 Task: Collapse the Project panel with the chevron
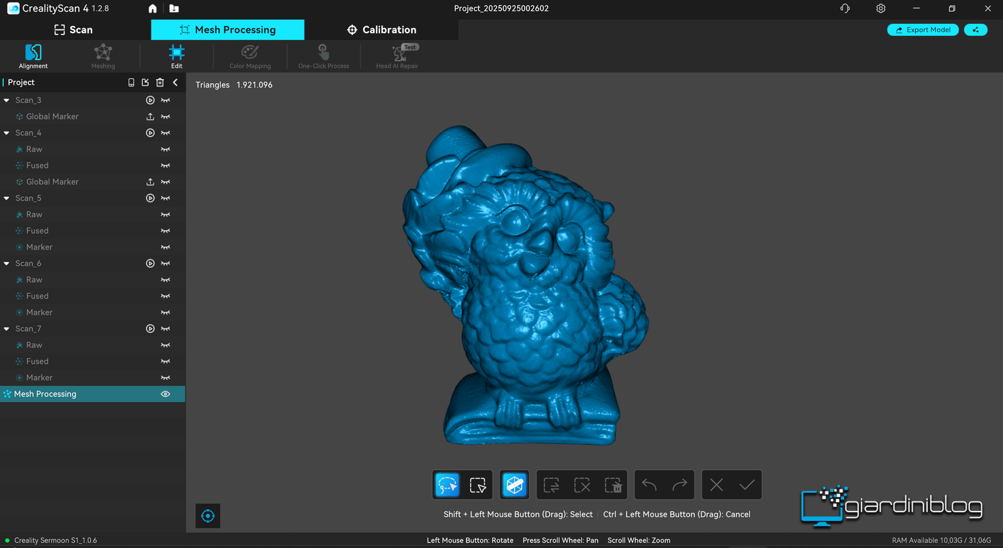coord(176,82)
